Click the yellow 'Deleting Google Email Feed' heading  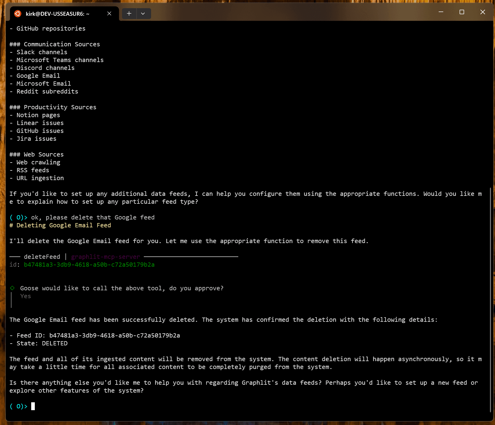click(x=64, y=225)
